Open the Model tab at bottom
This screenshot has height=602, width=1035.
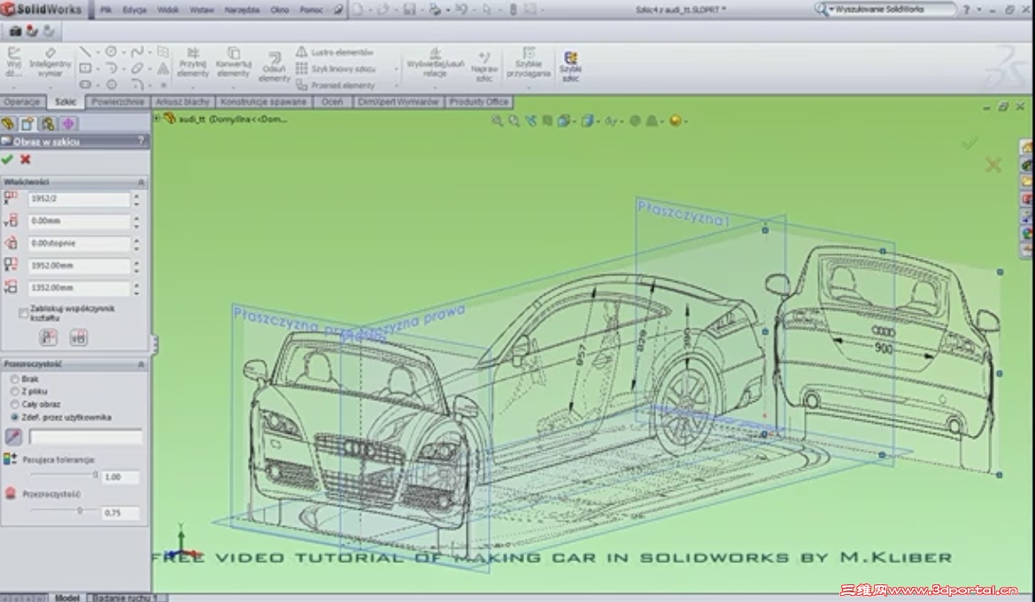pyautogui.click(x=66, y=598)
